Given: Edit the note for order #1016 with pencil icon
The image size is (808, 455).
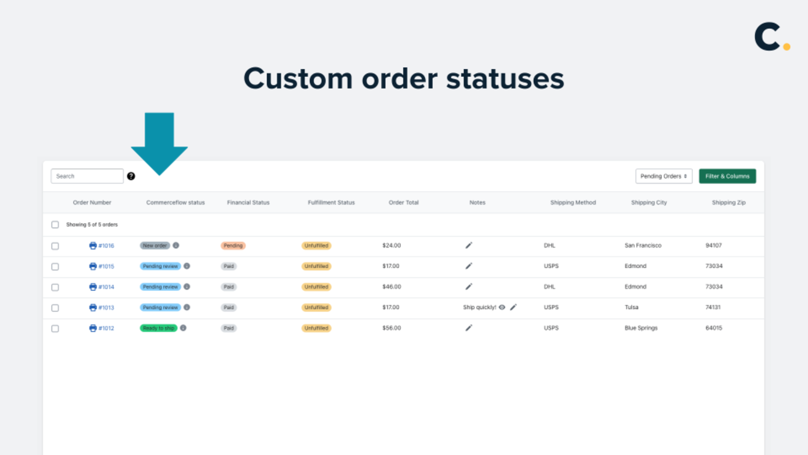Looking at the screenshot, I should coord(469,245).
